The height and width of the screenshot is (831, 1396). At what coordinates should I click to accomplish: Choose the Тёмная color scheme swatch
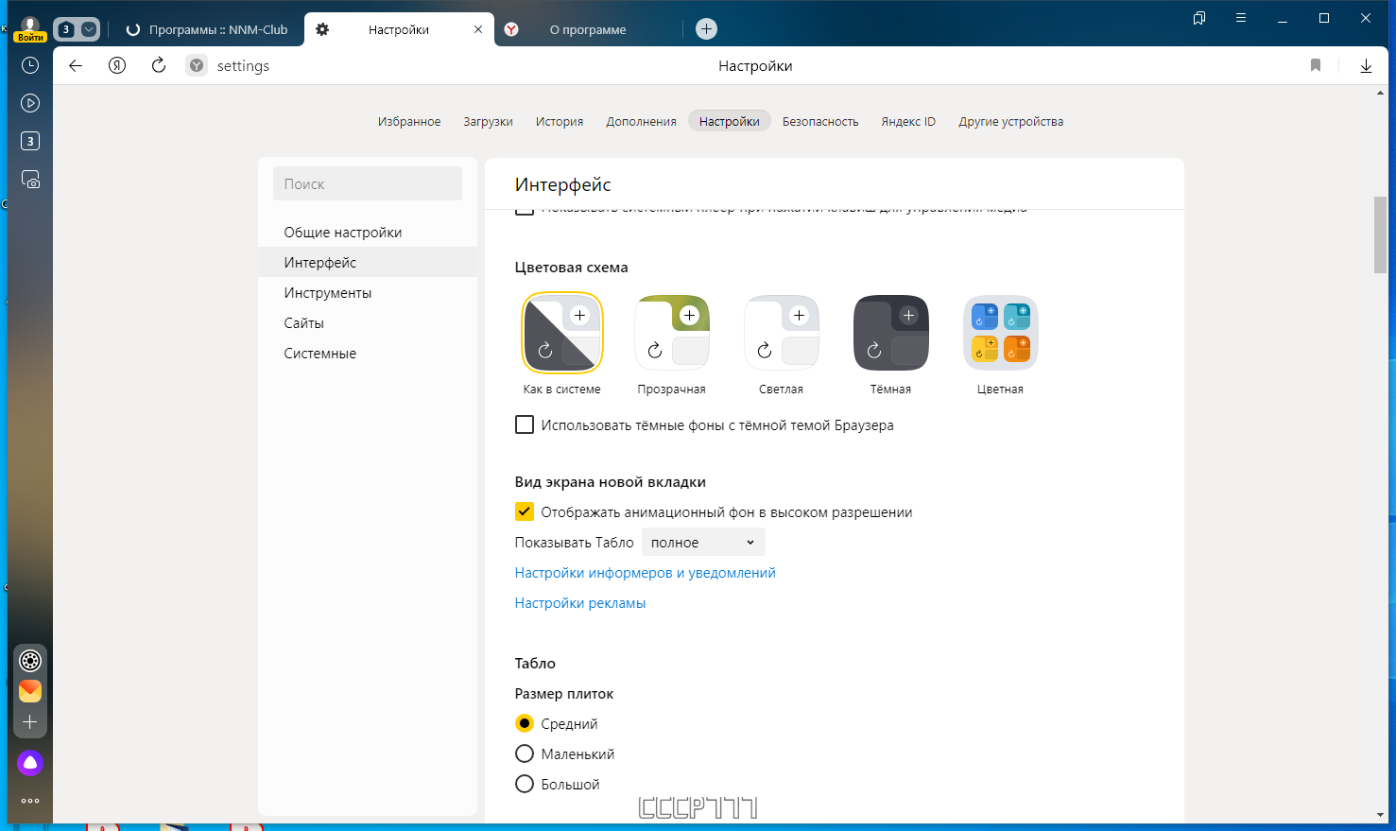click(x=890, y=333)
